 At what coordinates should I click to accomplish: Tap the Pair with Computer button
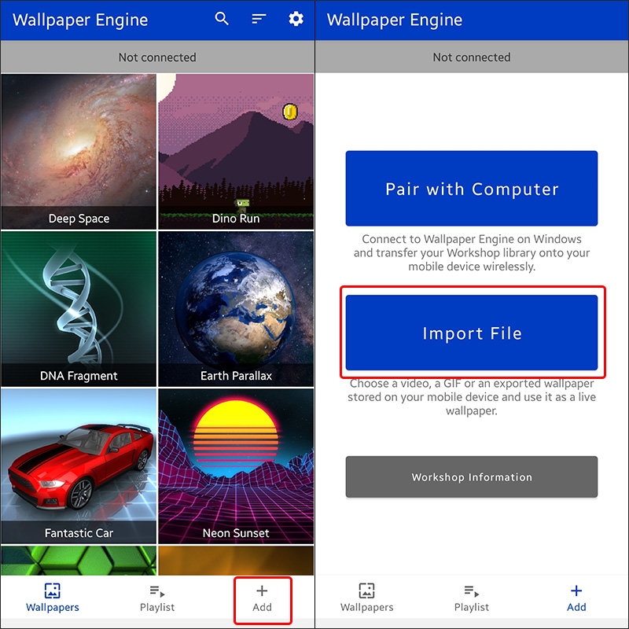pos(471,188)
